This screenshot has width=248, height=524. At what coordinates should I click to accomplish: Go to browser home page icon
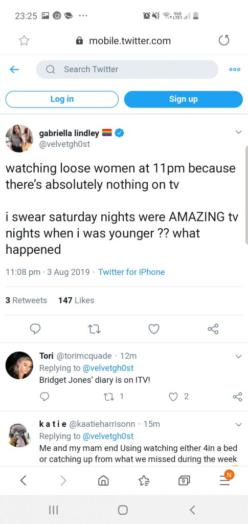coord(103,481)
